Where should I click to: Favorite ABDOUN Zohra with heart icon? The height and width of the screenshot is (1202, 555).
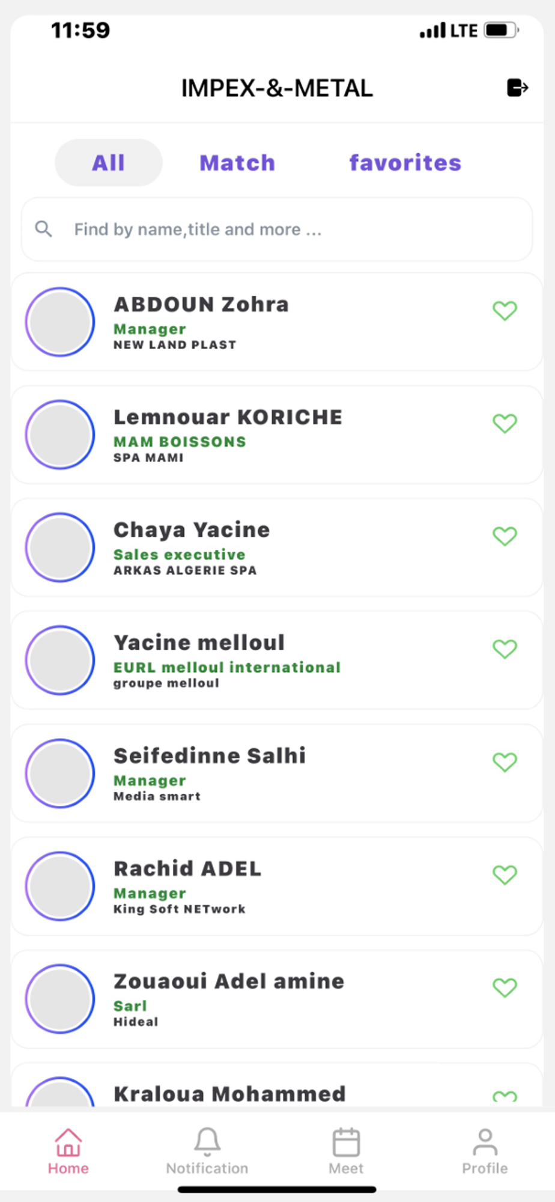tap(505, 311)
